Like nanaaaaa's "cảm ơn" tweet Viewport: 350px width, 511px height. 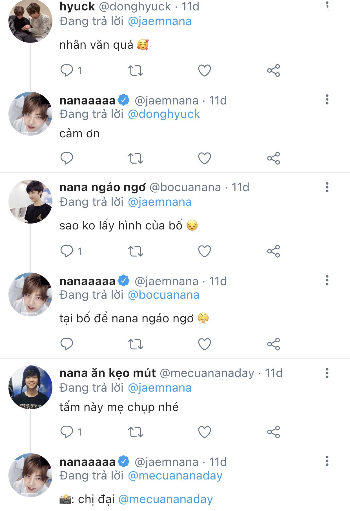205,158
